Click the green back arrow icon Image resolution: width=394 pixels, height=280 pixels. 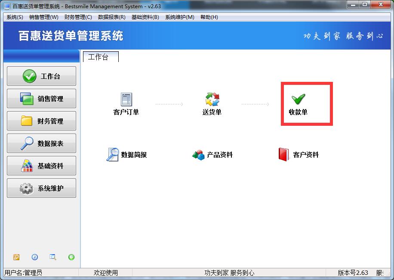pos(71,257)
